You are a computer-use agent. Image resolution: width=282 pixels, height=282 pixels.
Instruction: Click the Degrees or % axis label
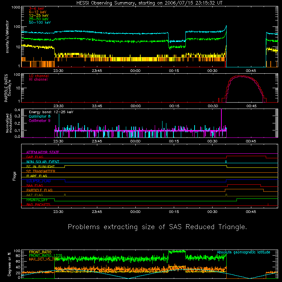(x=10, y=264)
